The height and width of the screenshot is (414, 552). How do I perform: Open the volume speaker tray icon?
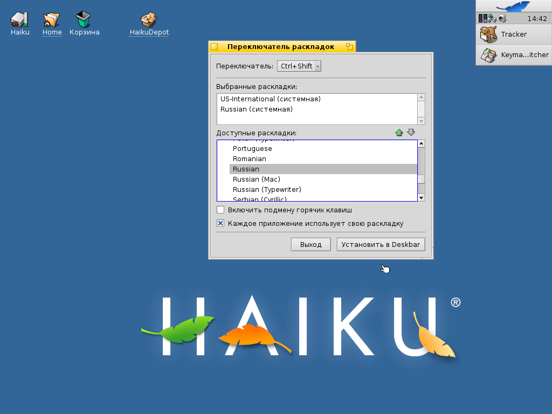pos(502,18)
